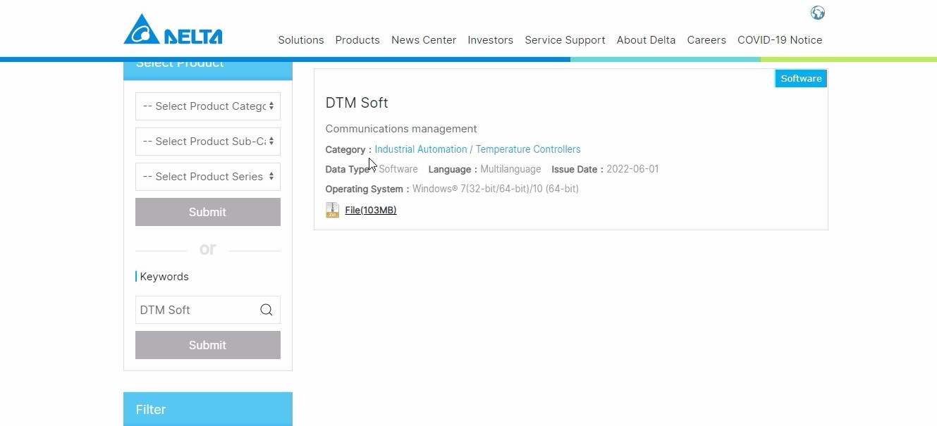Click the DTM Soft title
The image size is (937, 426).
[357, 103]
